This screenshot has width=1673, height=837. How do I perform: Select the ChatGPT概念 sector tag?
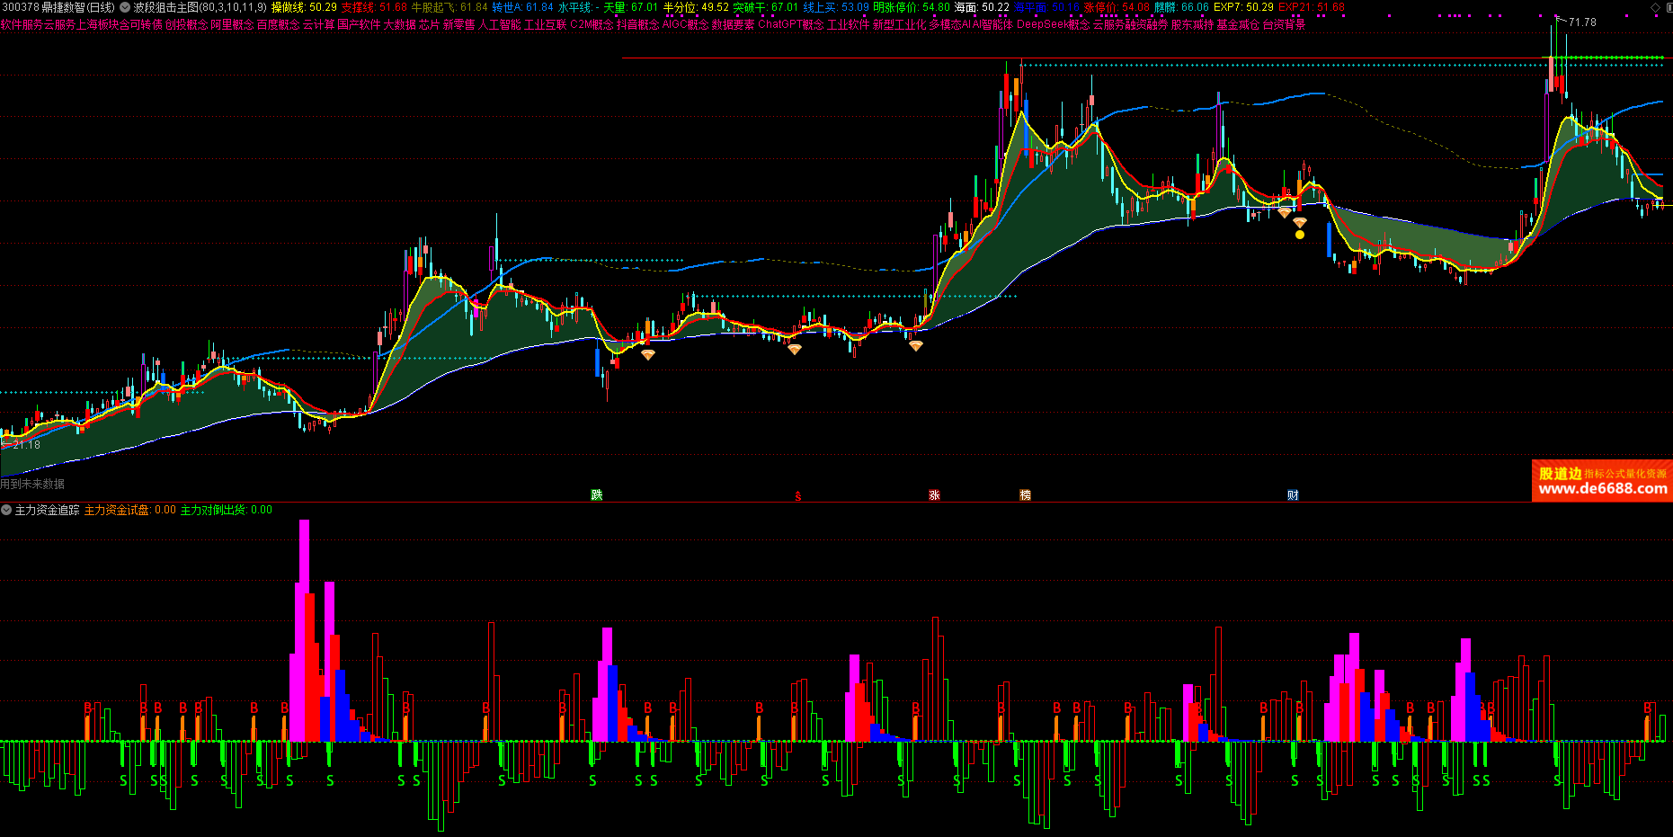[790, 24]
